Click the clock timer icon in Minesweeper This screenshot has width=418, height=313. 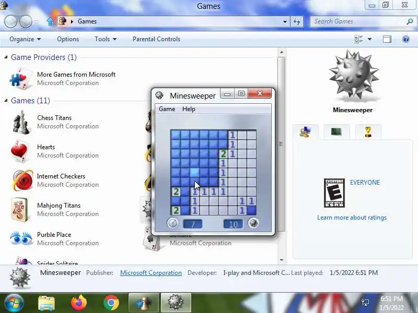(172, 223)
